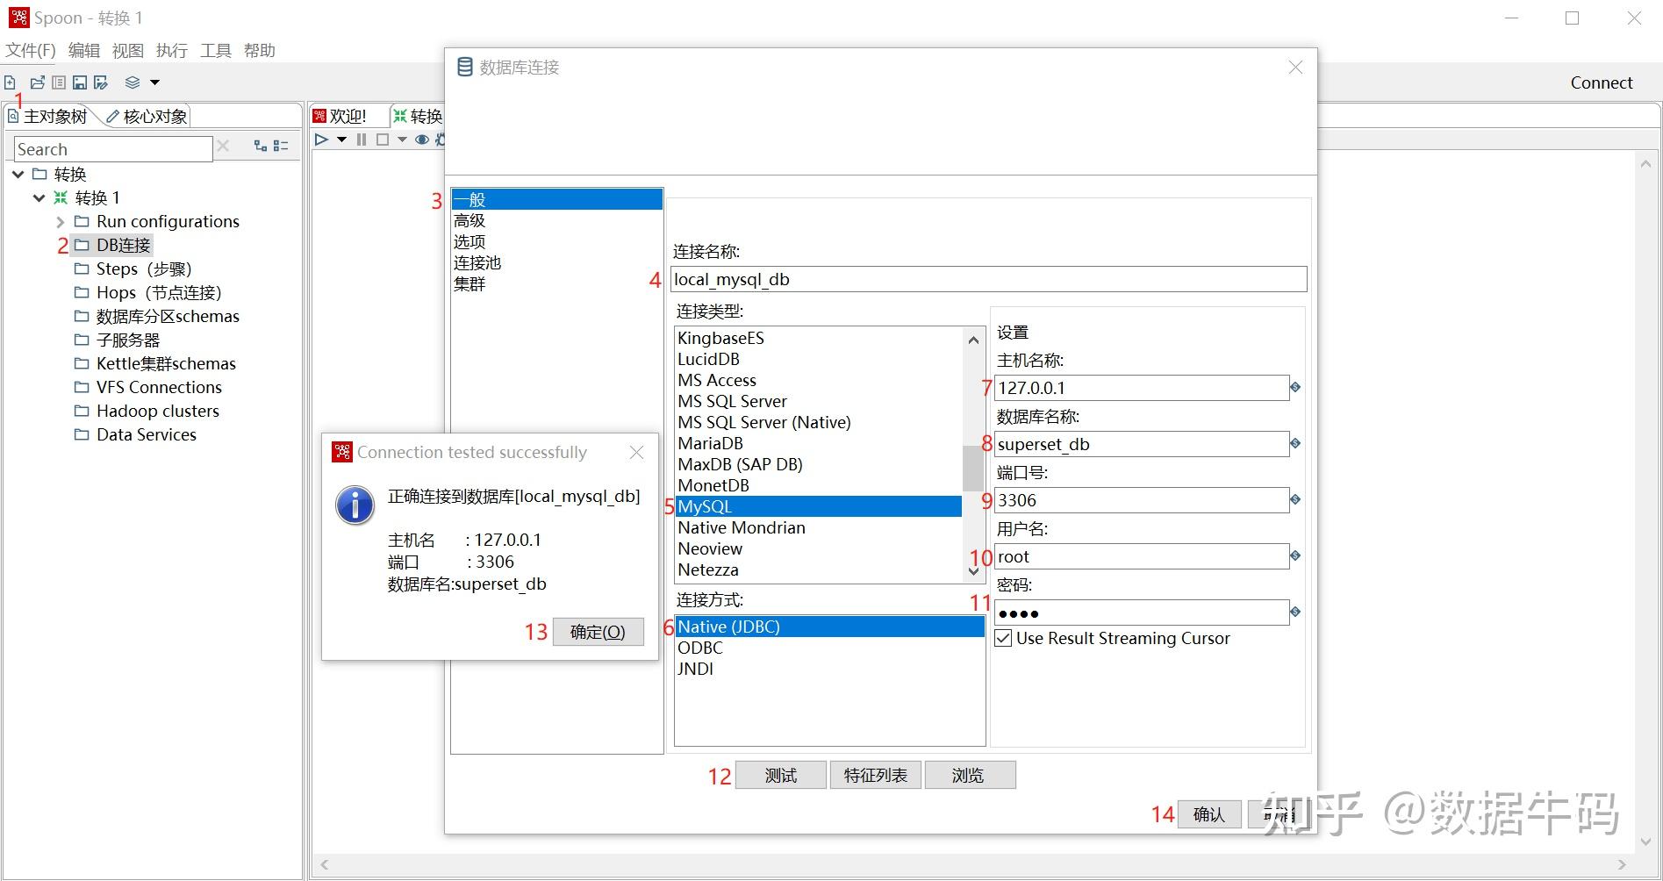
Task: Collapse the 转换 1 tree node
Action: pos(39,197)
